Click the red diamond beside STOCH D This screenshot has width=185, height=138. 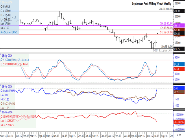point(1,64)
